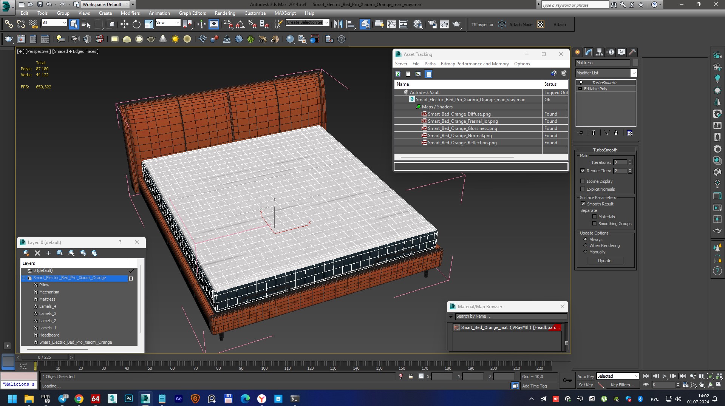Click the Auto Key button

[585, 377]
